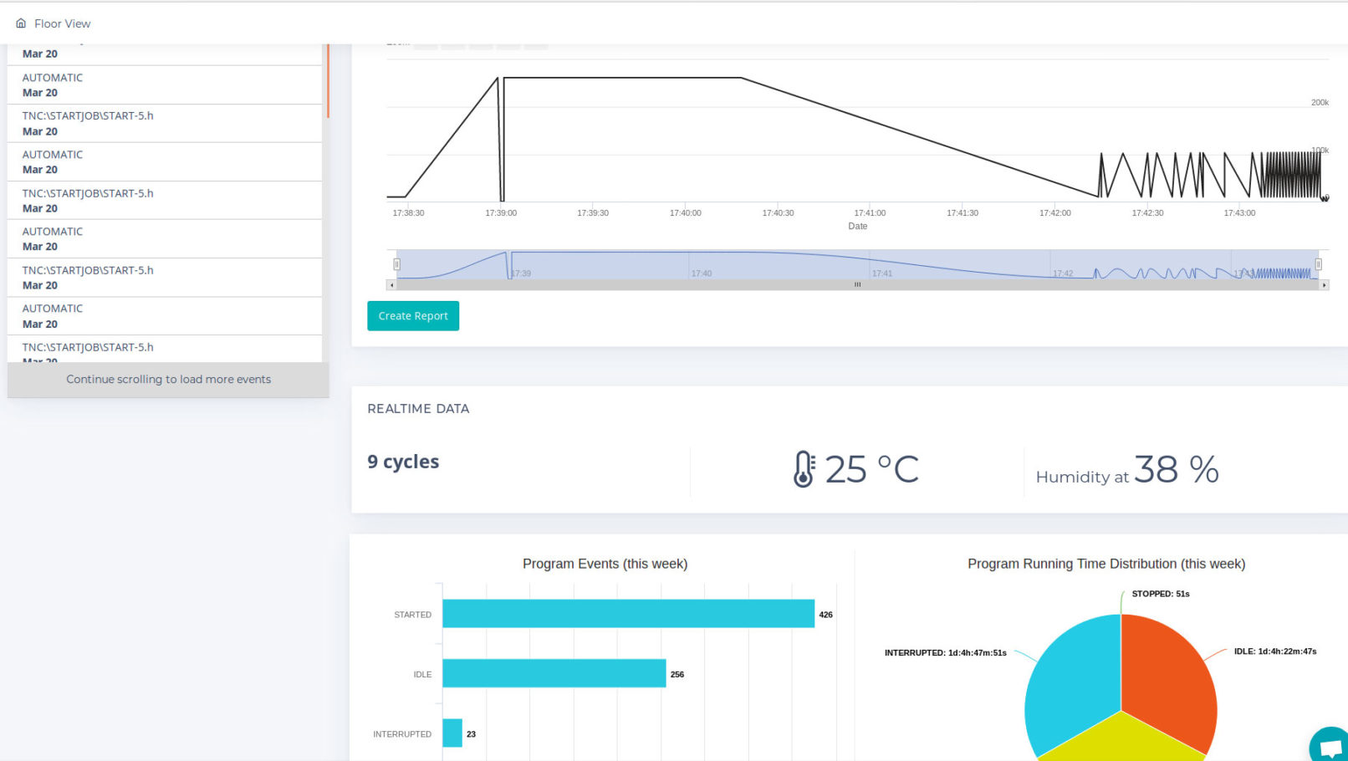Image resolution: width=1348 pixels, height=761 pixels.
Task: Click the left arrow of the chart navigator scrollbar
Action: (x=391, y=285)
